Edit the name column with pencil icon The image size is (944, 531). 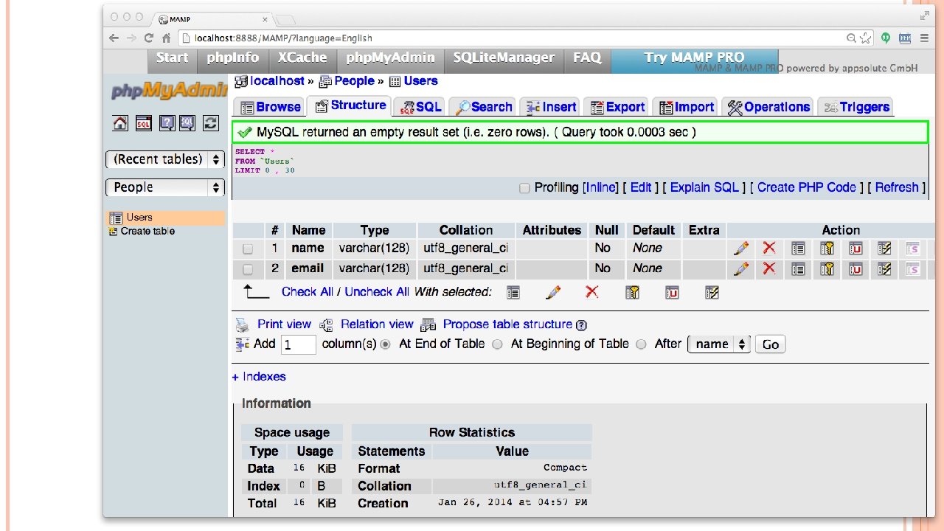[x=741, y=249]
